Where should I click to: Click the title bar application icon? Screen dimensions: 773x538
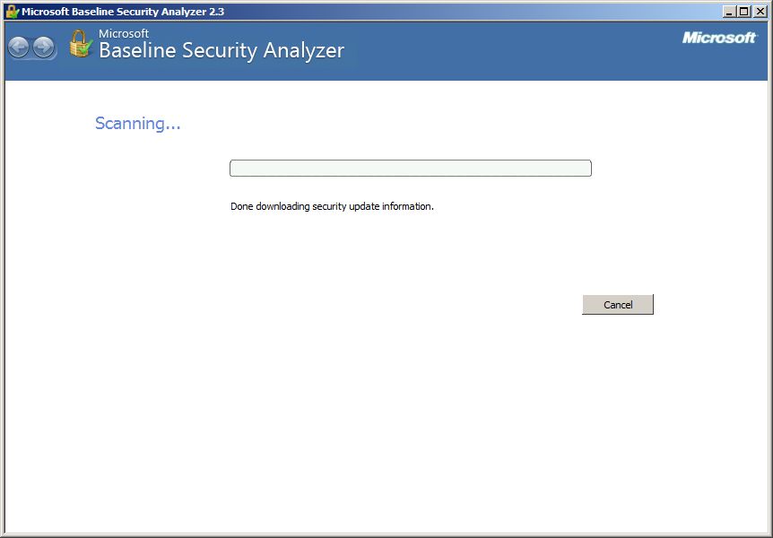pos(13,12)
